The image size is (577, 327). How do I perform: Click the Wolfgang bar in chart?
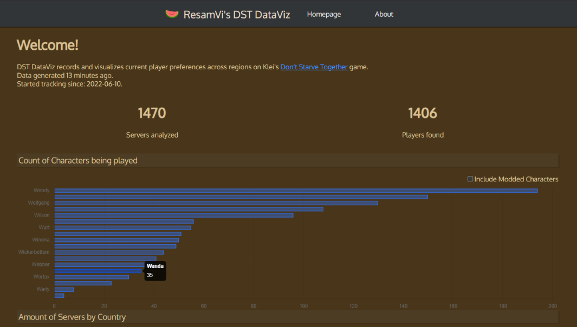pos(216,203)
